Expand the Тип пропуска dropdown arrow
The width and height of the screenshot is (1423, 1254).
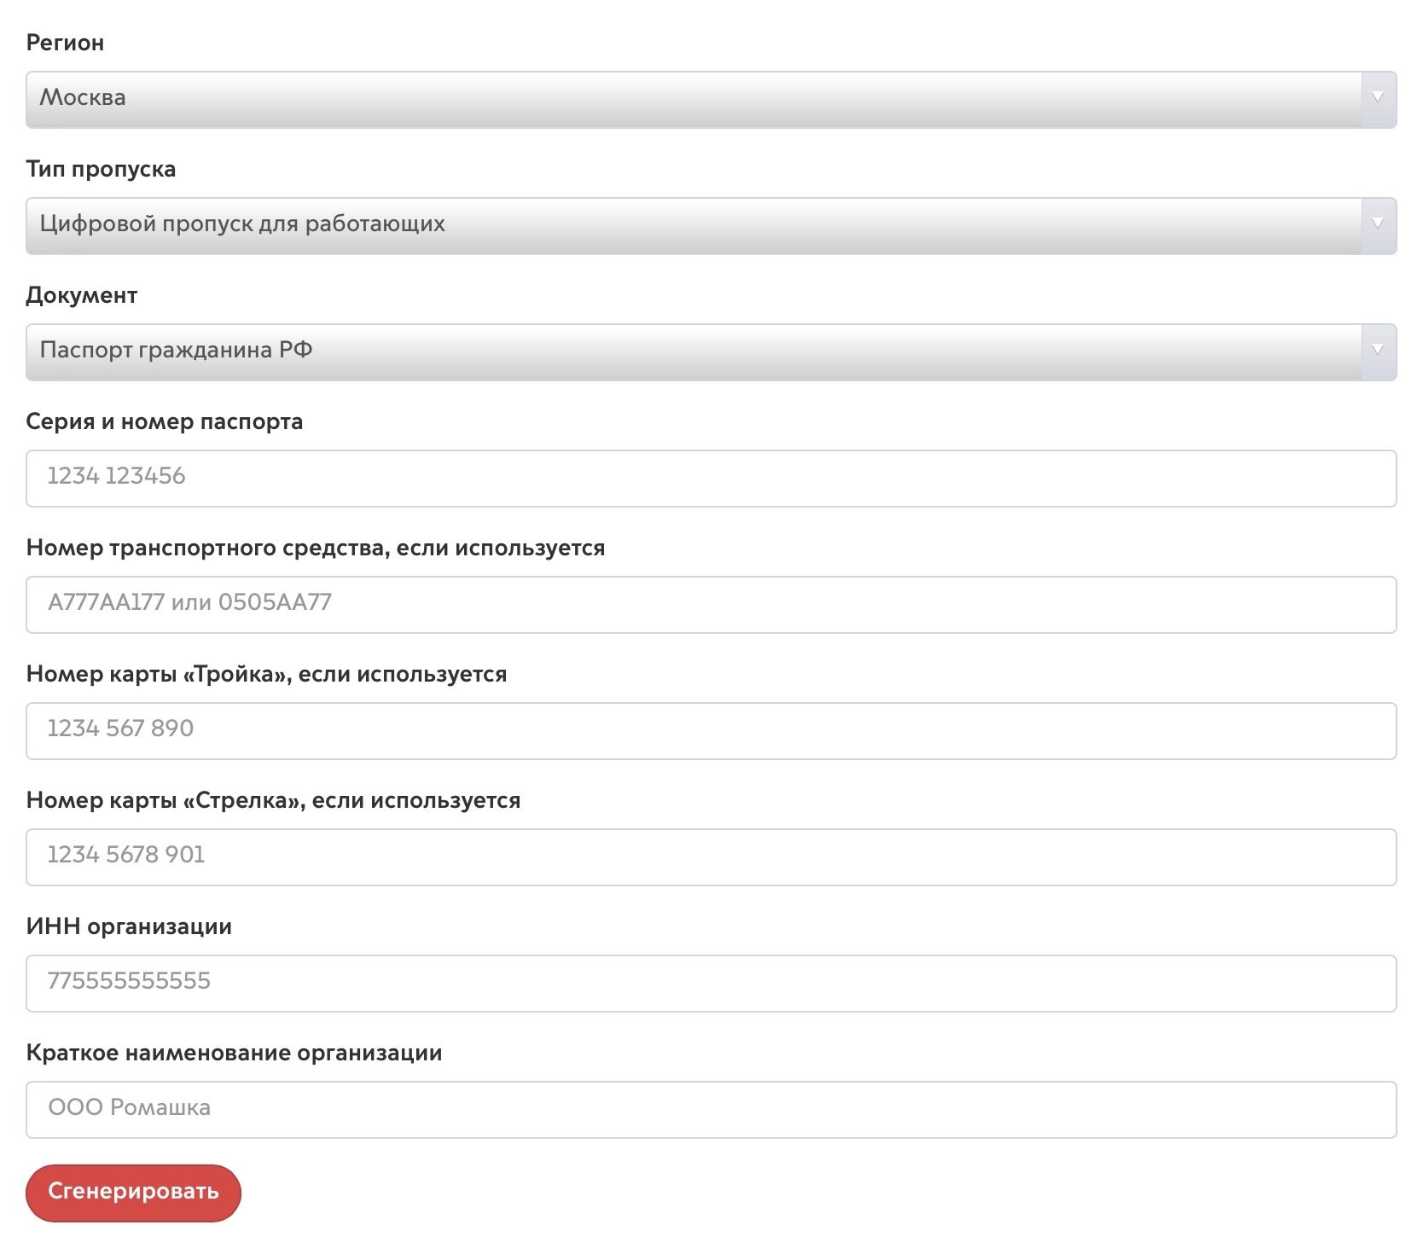[1378, 225]
